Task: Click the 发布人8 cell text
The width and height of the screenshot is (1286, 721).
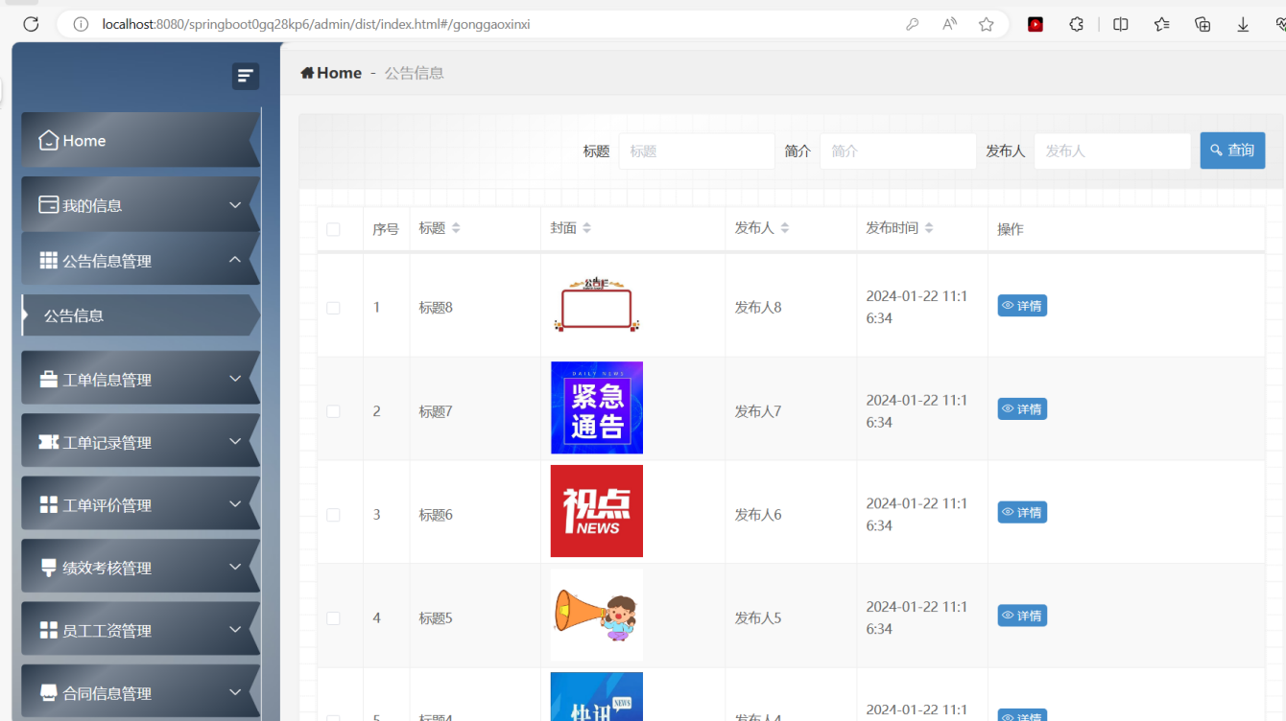Action: 758,308
